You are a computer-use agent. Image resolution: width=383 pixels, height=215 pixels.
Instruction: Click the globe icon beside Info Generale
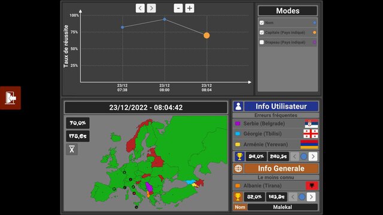[238, 168]
